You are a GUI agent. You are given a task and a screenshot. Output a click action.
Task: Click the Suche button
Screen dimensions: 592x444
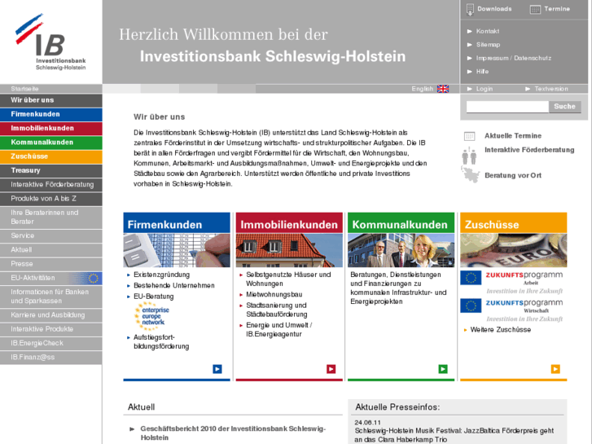[565, 107]
